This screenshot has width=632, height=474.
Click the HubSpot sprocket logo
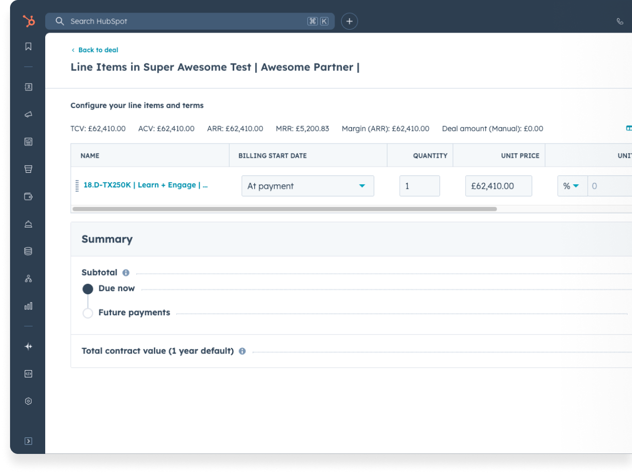coord(29,21)
